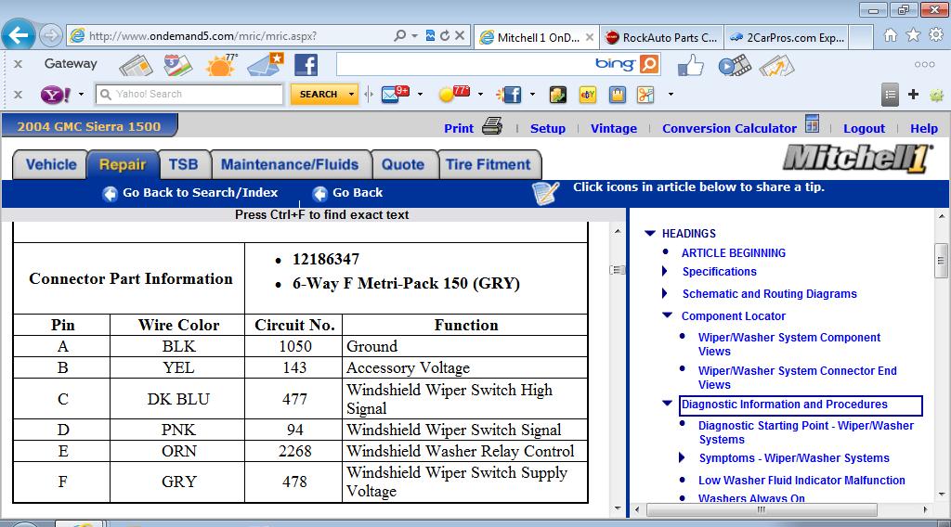This screenshot has width=951, height=527.
Task: Open the Maintenance/Fluids tab
Action: click(290, 165)
